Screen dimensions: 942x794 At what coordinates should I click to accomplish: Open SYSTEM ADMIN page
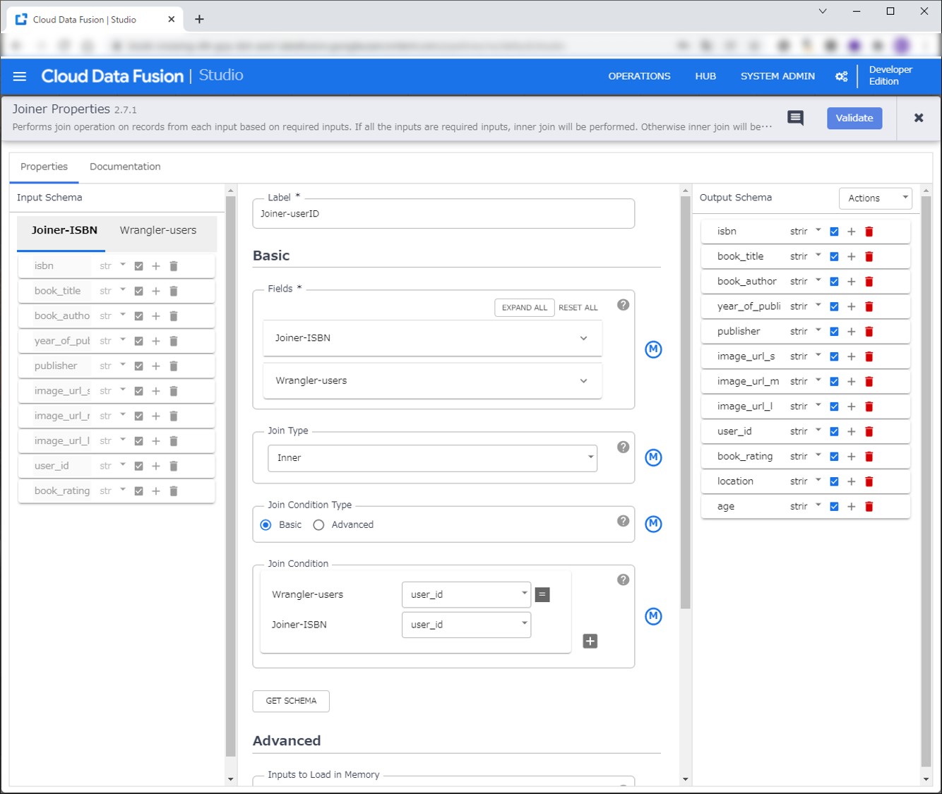click(x=777, y=76)
